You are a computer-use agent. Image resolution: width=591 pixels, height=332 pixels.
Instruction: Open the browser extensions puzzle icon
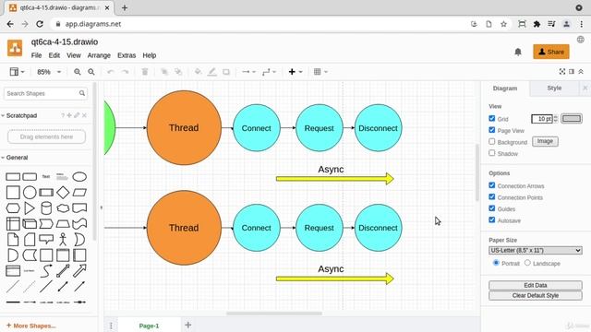click(537, 24)
